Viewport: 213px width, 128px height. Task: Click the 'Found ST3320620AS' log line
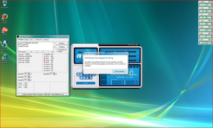(x=28, y=43)
